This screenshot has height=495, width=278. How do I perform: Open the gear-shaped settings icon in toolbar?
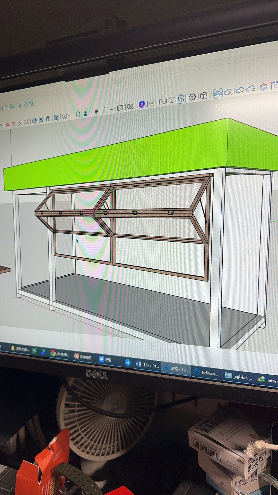(192, 97)
